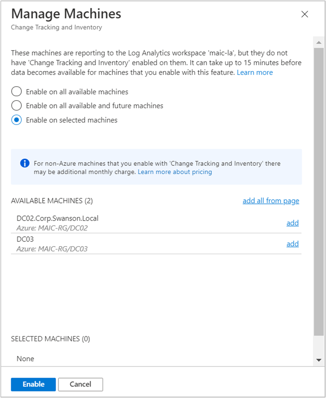Screen dimensions: 326x398
Task: Click the AVAILABLE MACHINES (2) heading
Action: coord(52,201)
